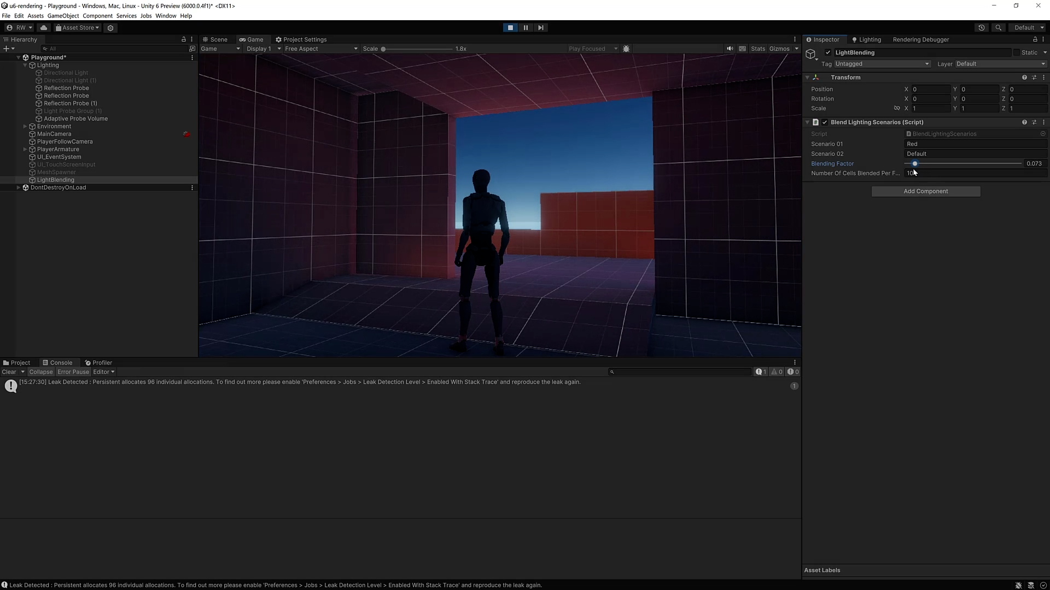Open the Transform component's help icon
This screenshot has height=590, width=1050.
1024,78
